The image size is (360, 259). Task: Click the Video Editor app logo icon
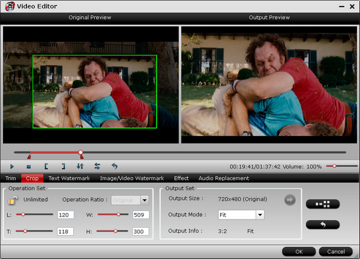10,6
